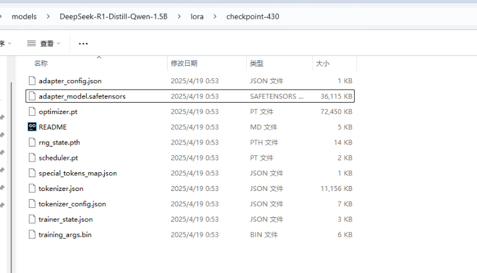Expand chevron after lora breadcrumb
This screenshot has height=273, width=477.
click(215, 17)
